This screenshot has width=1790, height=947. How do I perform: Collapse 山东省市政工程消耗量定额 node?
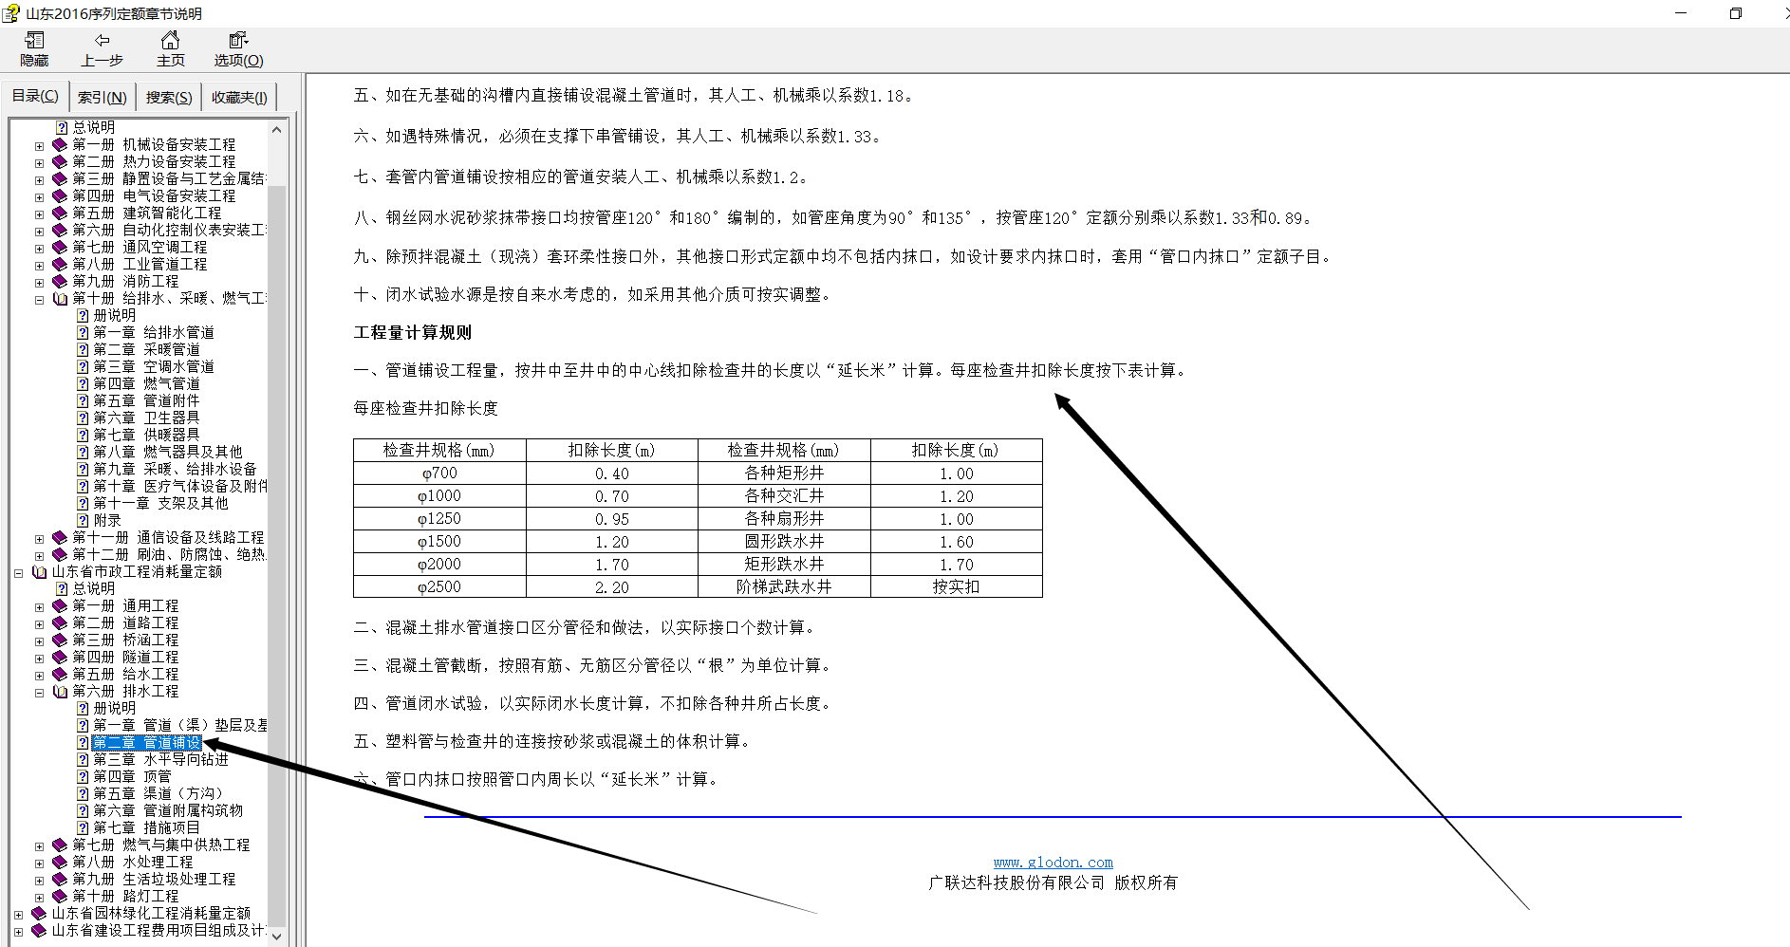click(18, 573)
